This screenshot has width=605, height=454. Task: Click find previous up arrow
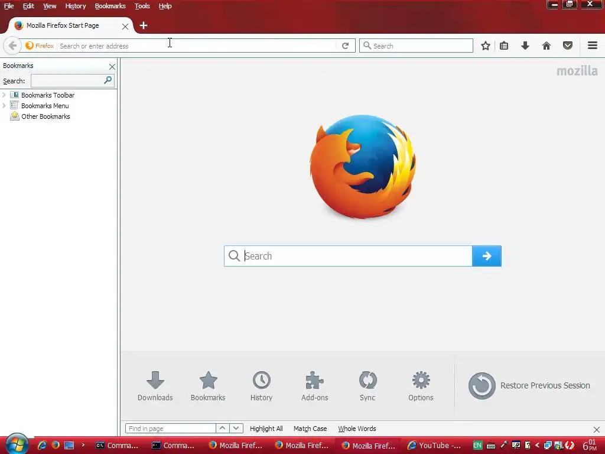point(222,429)
